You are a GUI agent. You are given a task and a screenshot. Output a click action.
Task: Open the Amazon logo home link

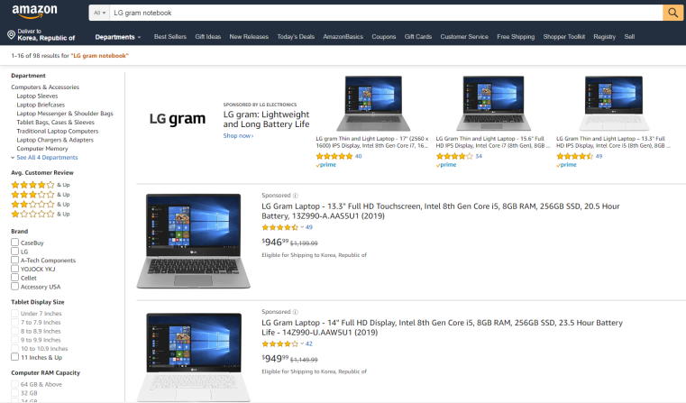coord(34,12)
